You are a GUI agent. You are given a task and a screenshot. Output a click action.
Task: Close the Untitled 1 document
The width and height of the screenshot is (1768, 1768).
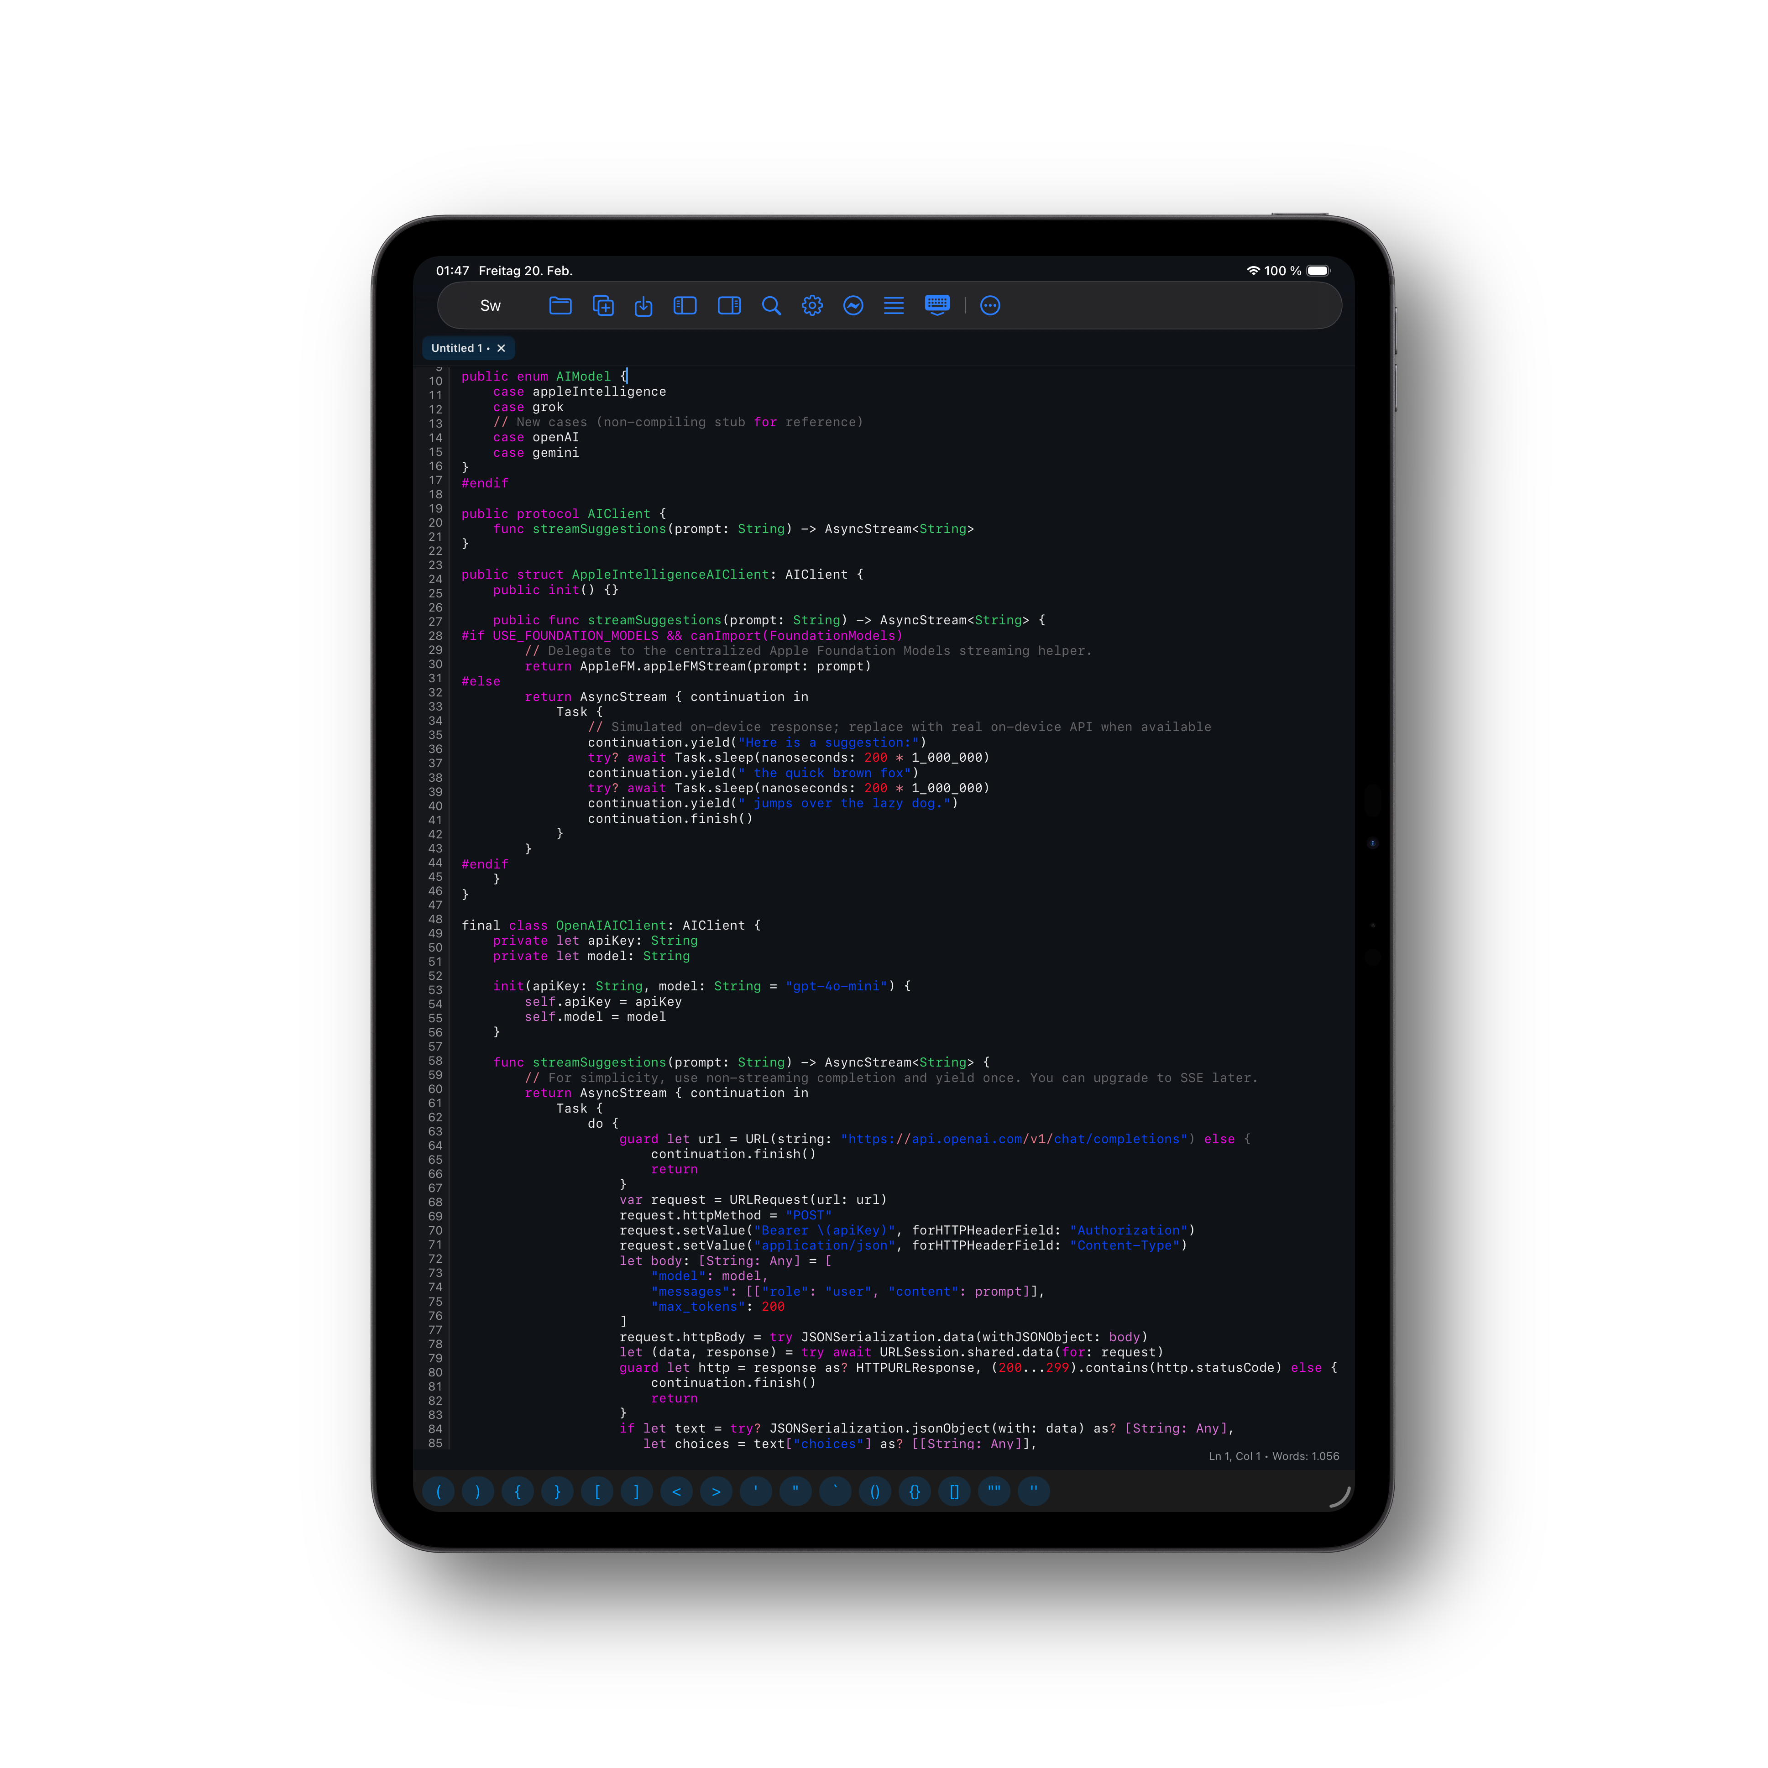tap(502, 348)
